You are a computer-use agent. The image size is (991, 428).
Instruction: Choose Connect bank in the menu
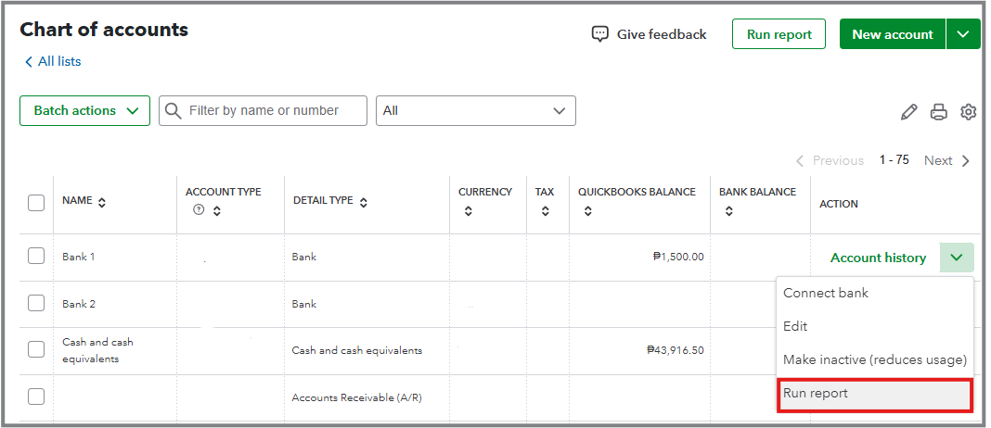[x=826, y=293]
